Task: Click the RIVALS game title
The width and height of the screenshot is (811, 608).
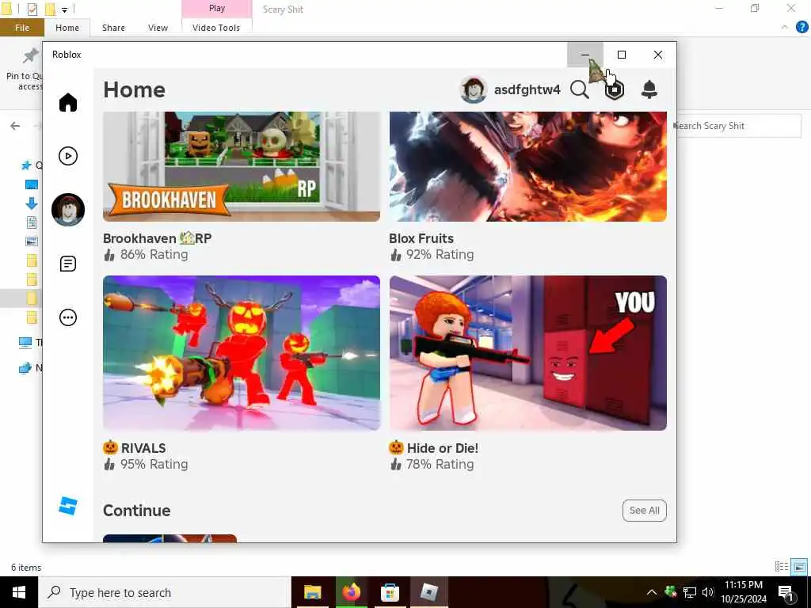Action: pos(135,448)
